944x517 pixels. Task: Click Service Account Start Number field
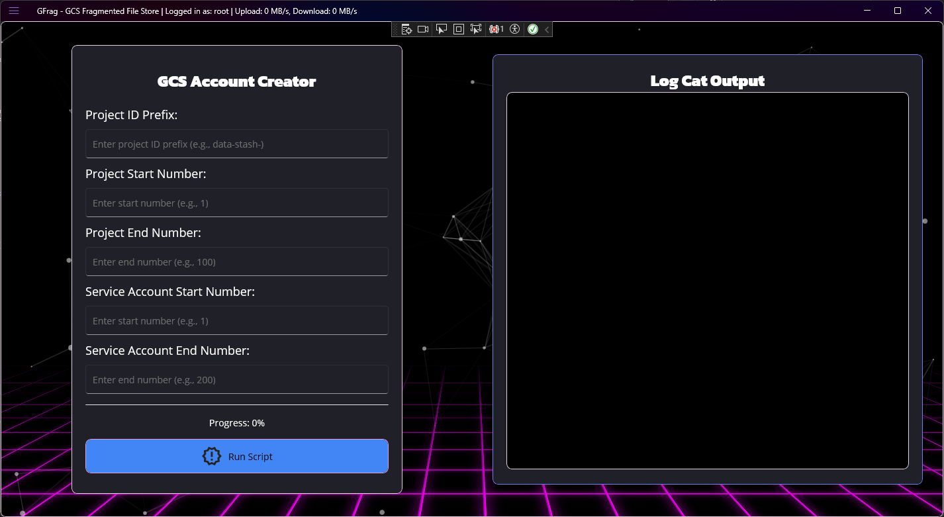pyautogui.click(x=237, y=320)
